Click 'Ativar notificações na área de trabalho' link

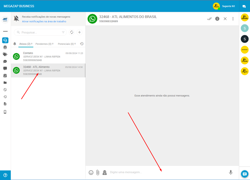[x=44, y=21]
